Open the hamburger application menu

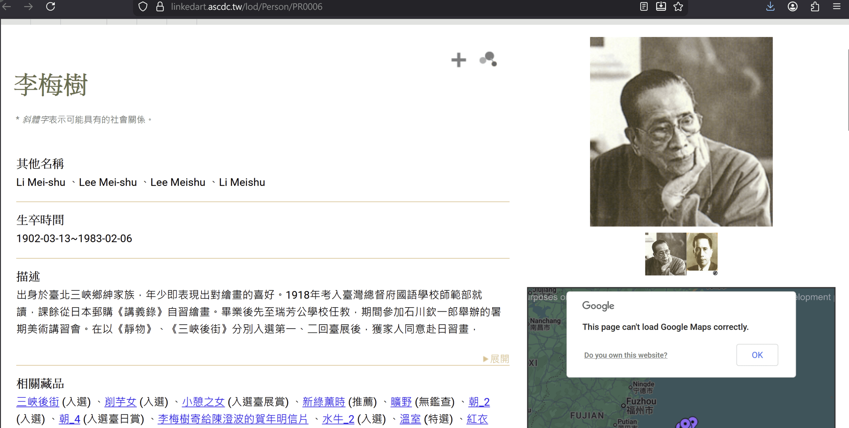coord(836,6)
